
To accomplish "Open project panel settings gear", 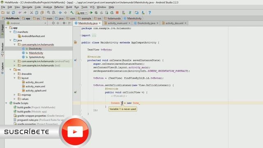I will tap(64, 23).
